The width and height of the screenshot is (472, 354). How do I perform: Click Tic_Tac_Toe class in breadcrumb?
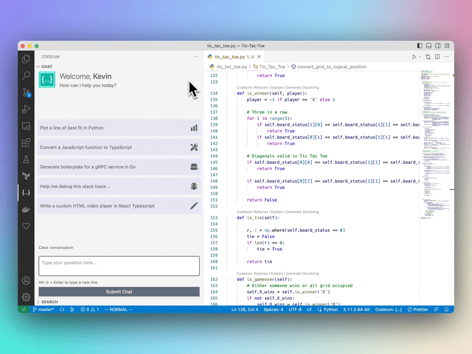tap(272, 66)
